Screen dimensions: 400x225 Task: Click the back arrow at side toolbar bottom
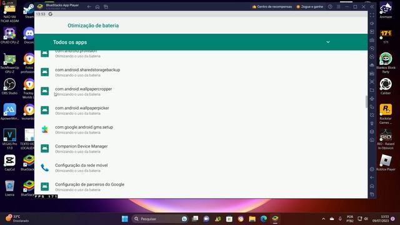(x=372, y=177)
